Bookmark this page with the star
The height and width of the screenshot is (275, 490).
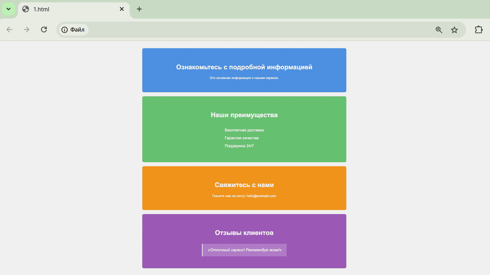[x=454, y=30]
